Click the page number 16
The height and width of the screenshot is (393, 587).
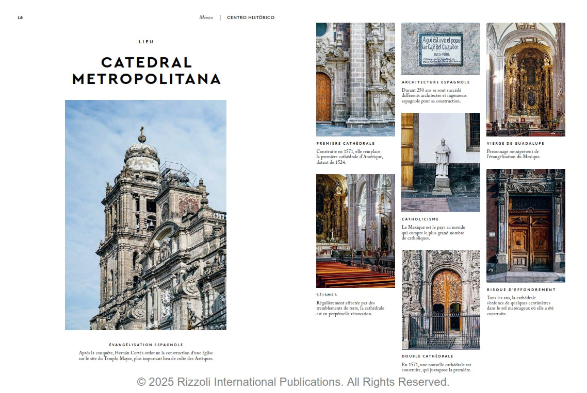point(19,17)
